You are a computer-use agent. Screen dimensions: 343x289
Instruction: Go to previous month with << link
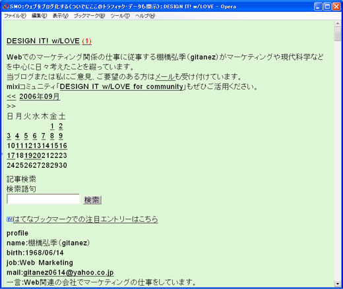point(11,96)
